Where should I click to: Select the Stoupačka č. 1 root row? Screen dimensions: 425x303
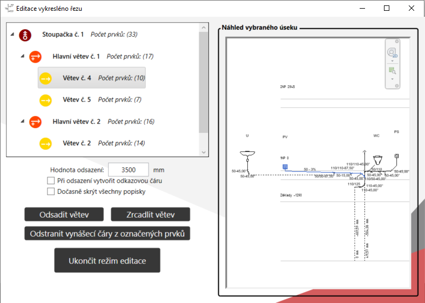coord(78,35)
